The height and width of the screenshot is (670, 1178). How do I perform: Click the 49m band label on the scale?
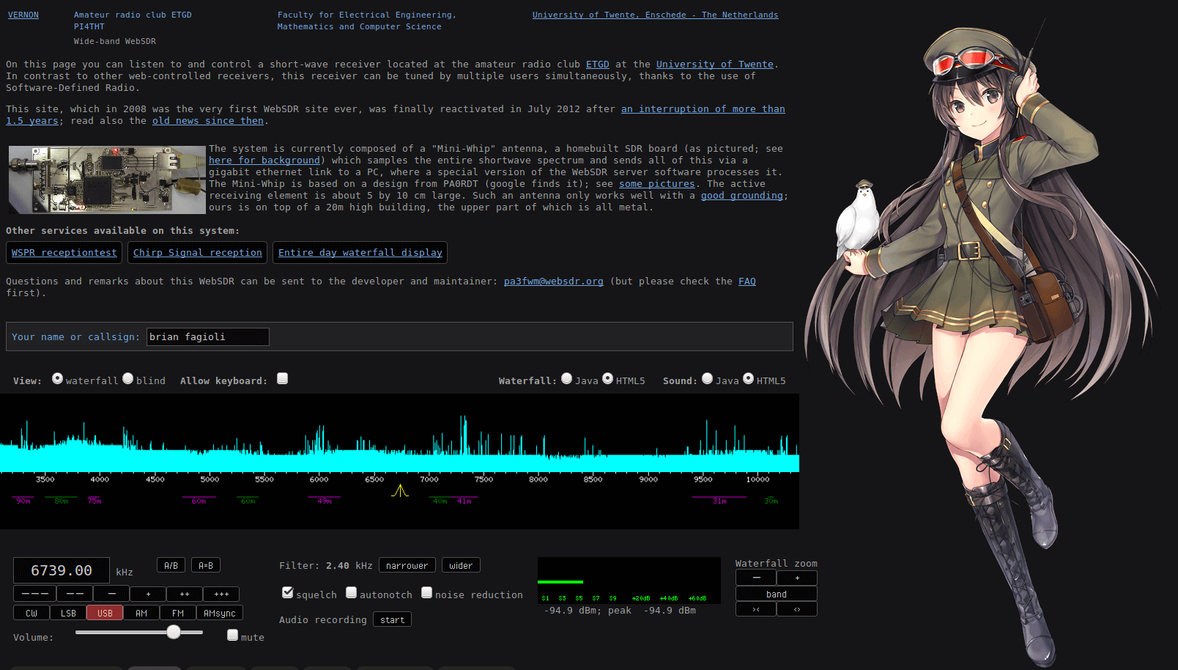click(x=325, y=501)
